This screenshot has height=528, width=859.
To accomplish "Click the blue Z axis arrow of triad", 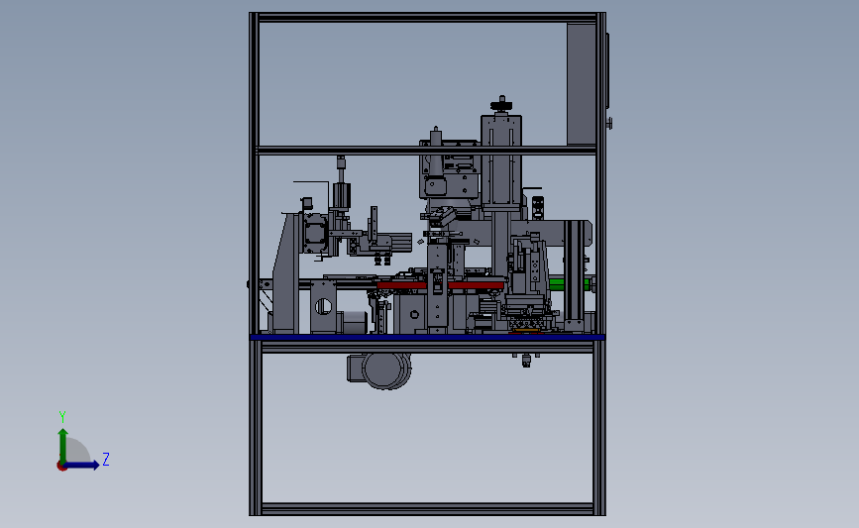I will (82, 465).
